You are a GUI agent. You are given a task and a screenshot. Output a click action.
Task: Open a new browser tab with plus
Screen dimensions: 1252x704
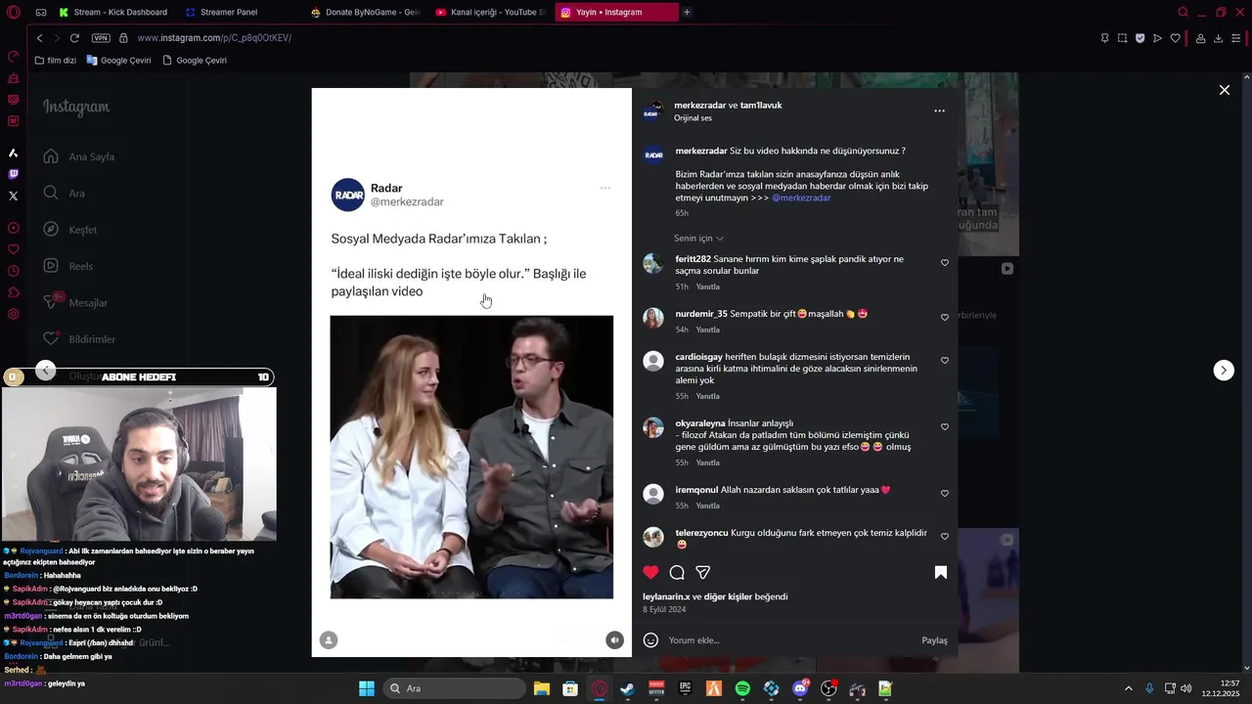(x=687, y=12)
